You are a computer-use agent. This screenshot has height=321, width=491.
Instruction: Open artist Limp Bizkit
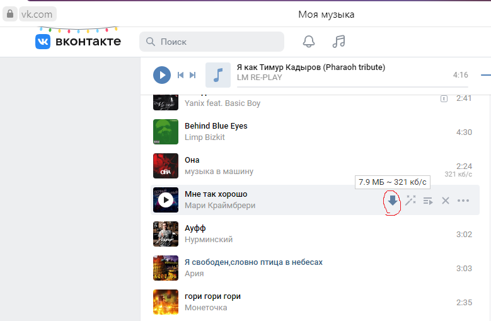204,137
